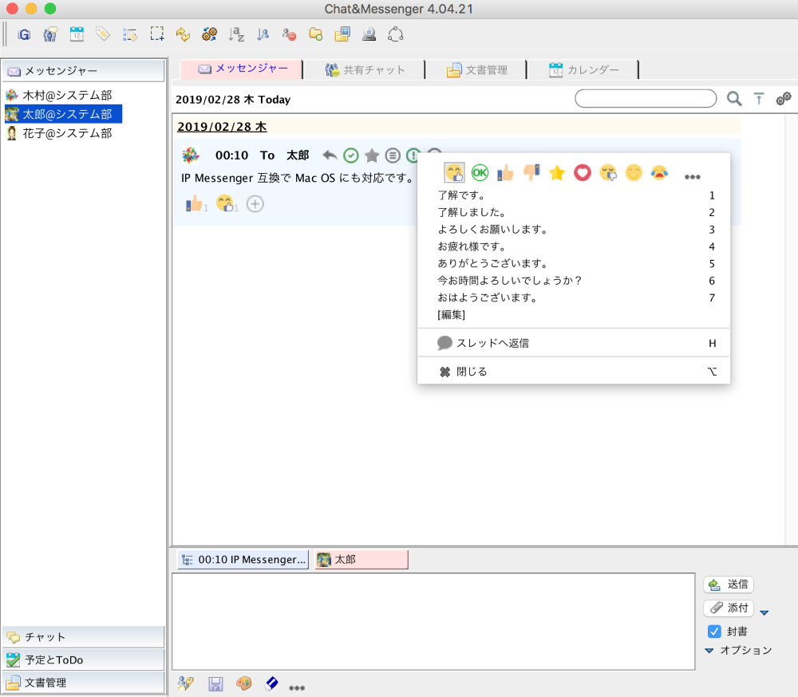Click the magnifier search icon
Image resolution: width=798 pixels, height=697 pixels.
734,99
